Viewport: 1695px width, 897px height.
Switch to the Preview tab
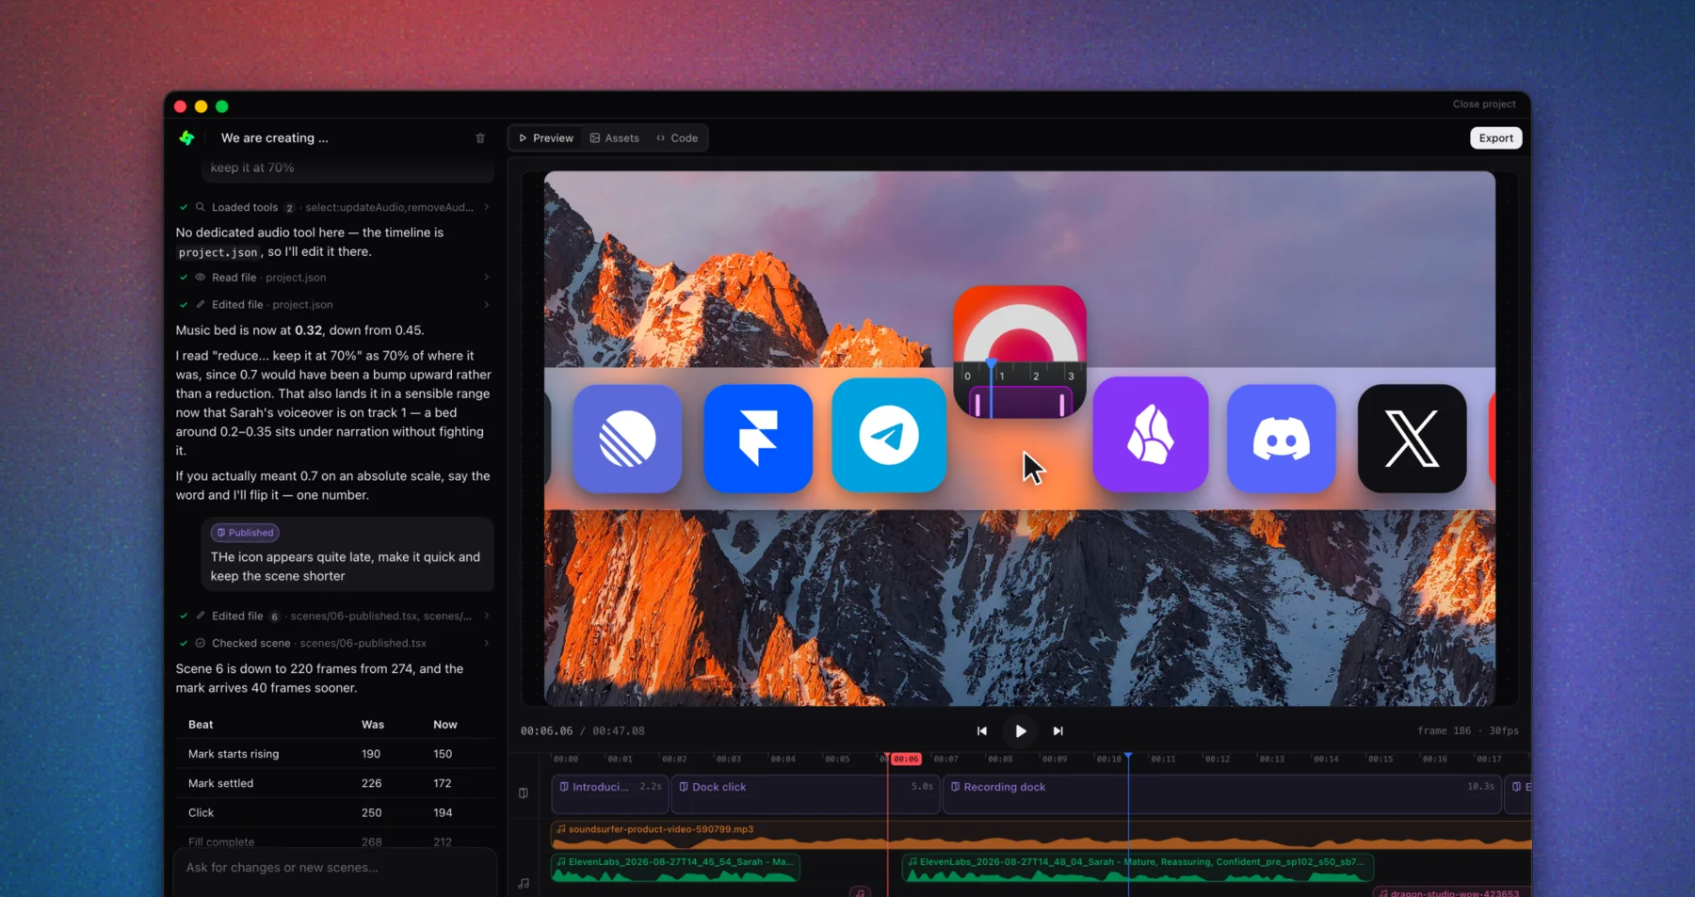tap(546, 138)
